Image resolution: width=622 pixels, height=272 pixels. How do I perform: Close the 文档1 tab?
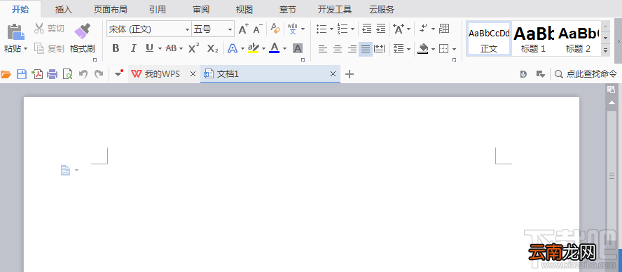click(333, 73)
